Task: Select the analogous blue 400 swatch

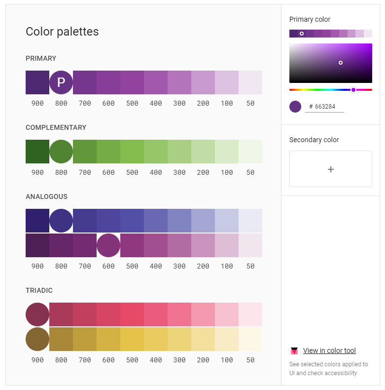Action: (156, 221)
